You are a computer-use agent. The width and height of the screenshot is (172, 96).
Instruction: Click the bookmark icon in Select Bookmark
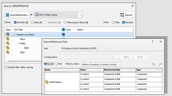pos(7,15)
